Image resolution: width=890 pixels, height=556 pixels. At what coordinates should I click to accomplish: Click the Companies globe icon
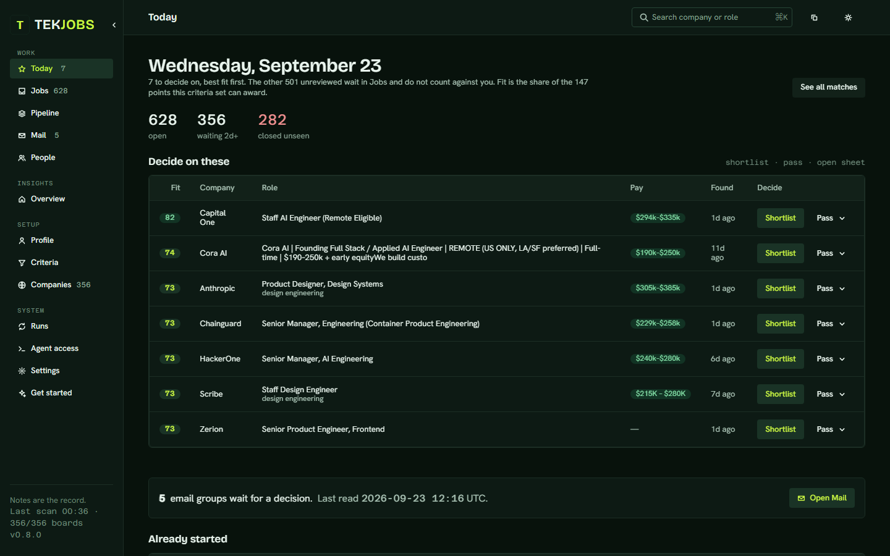coord(22,285)
